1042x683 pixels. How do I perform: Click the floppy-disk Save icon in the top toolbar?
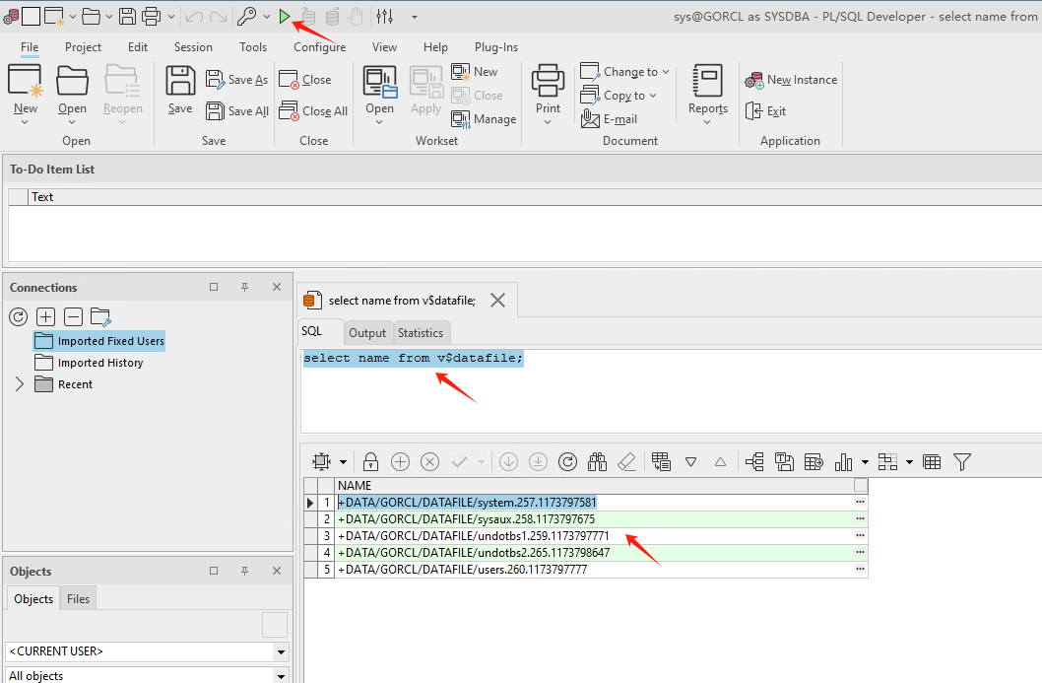tap(127, 17)
